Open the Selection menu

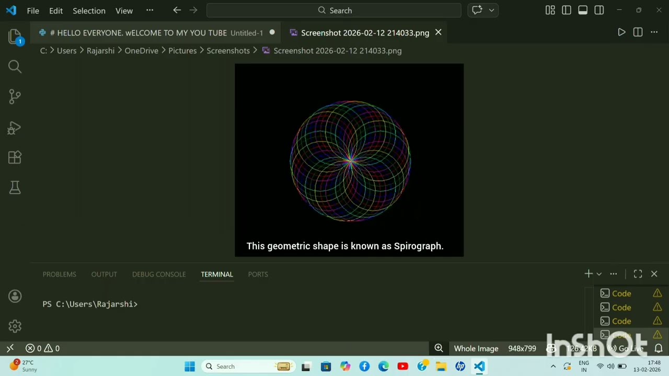89,10
